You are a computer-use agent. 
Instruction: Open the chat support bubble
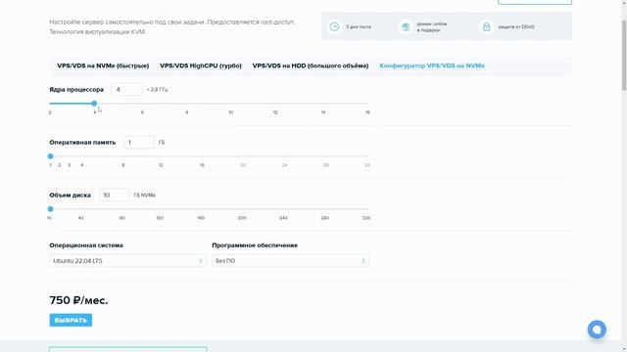click(597, 330)
